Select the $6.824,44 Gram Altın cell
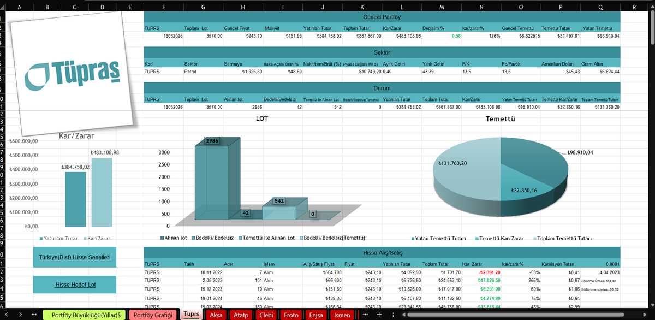655x320 pixels. click(600, 72)
